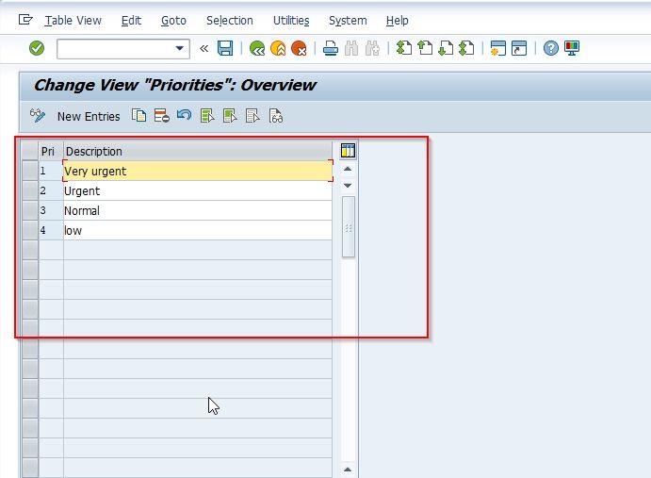Click the 'Normal' description field
This screenshot has height=478, width=651.
[198, 210]
